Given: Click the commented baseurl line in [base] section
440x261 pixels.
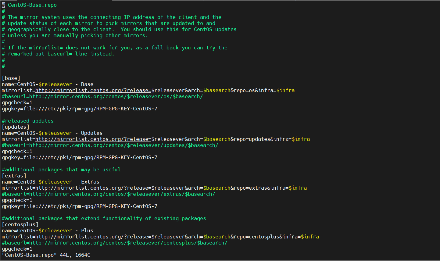Looking at the screenshot, I should pos(102,96).
